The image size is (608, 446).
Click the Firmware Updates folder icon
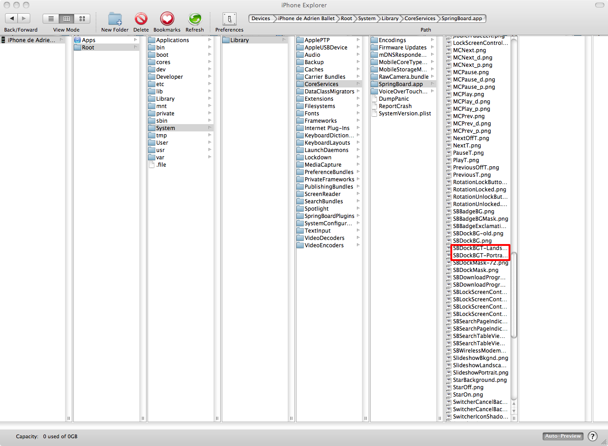pyautogui.click(x=374, y=48)
